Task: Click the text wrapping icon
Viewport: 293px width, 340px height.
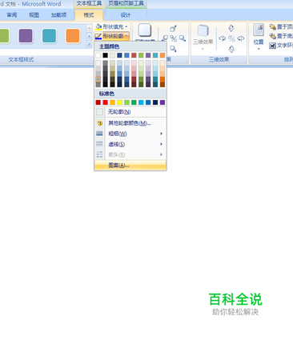Action: 272,46
